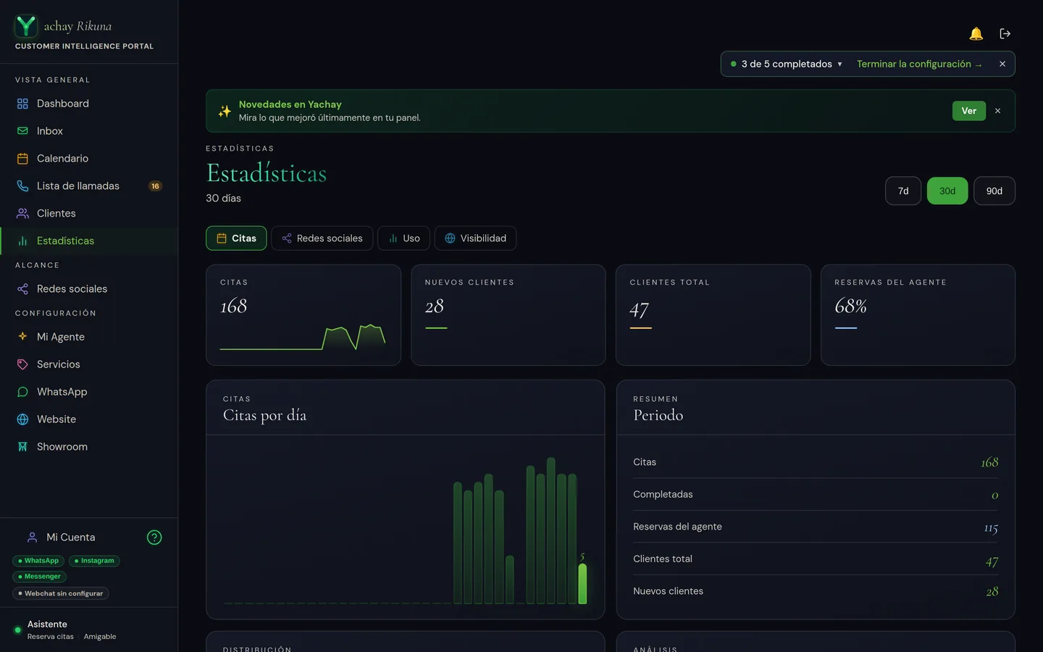This screenshot has height=652, width=1043.
Task: Click the help question mark icon
Action: click(x=154, y=538)
